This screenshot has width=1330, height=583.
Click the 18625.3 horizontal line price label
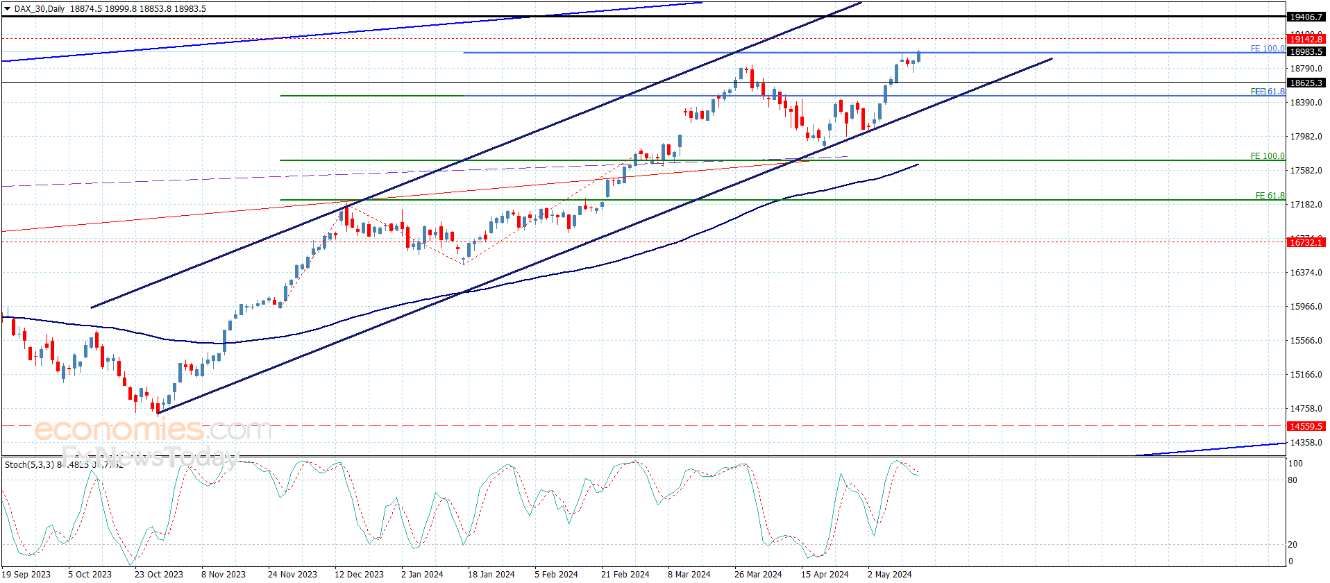tap(1306, 83)
